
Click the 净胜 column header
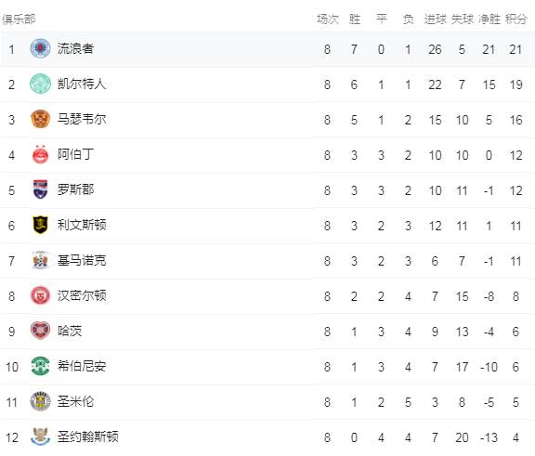489,20
